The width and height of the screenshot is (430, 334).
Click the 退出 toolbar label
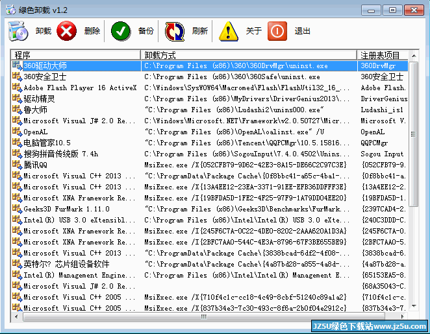pyautogui.click(x=302, y=31)
